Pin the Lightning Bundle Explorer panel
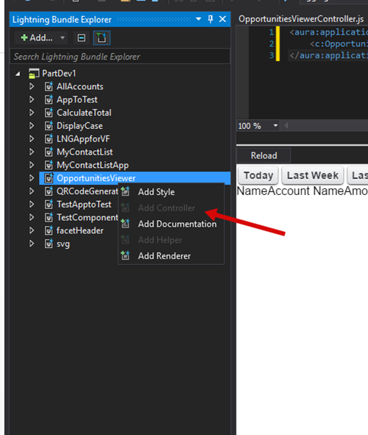The width and height of the screenshot is (368, 435). click(210, 19)
